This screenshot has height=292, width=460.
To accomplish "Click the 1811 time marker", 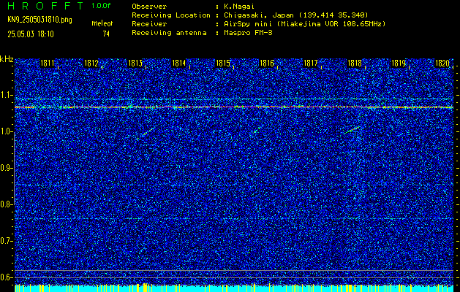I will 48,64.
